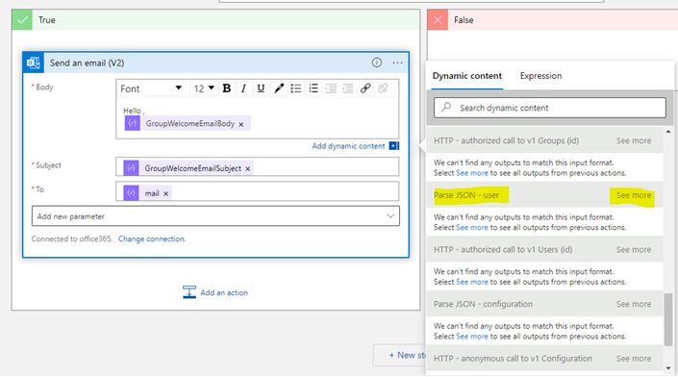Click inline See more link under HTTP v1 Groups (id)
Viewport: 678px width, 377px height.
tap(472, 173)
